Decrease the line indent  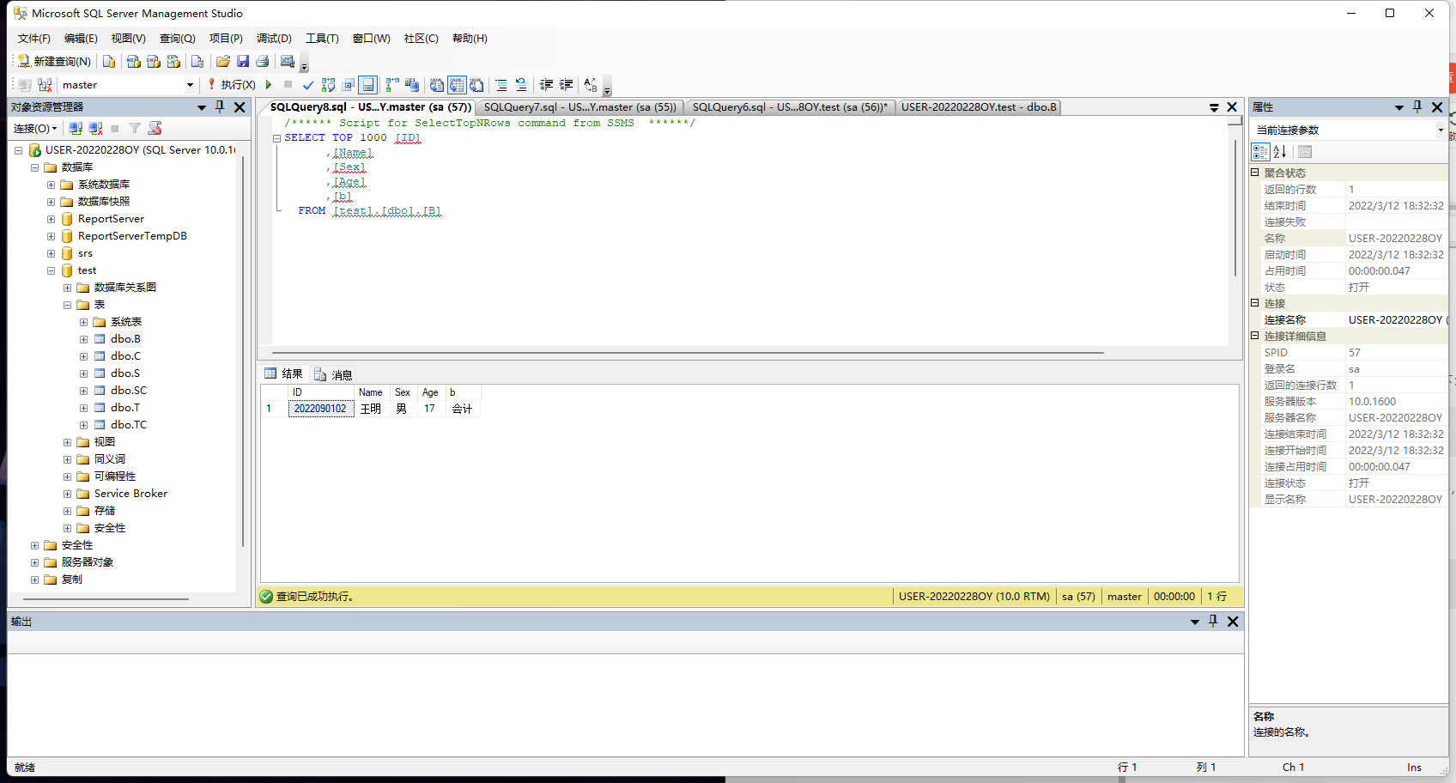click(546, 85)
